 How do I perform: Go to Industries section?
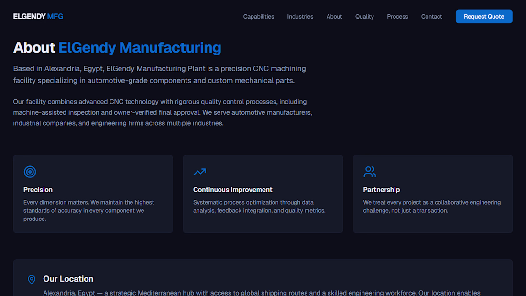[300, 16]
